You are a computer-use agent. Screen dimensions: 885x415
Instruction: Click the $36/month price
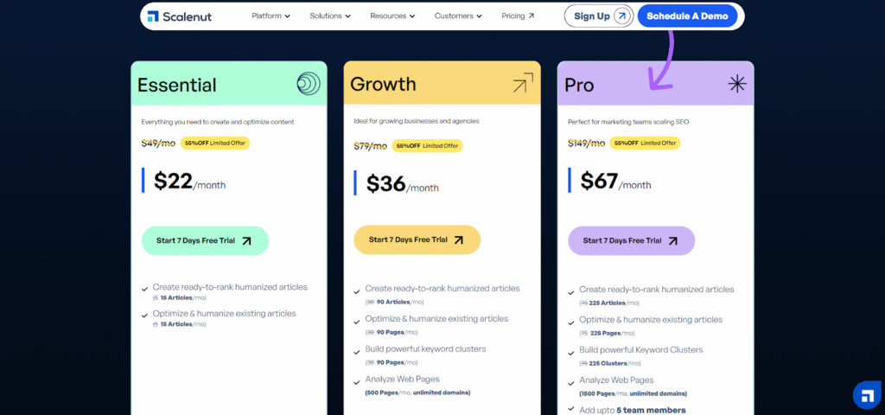click(x=402, y=183)
